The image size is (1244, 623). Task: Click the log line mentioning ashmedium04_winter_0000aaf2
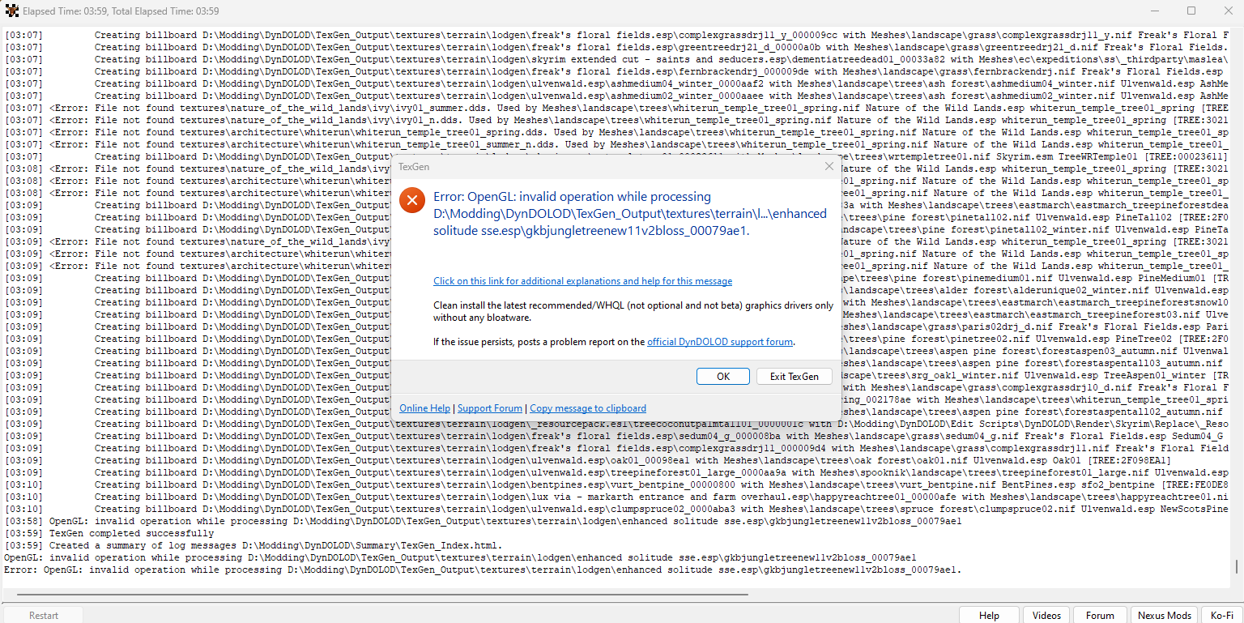pyautogui.click(x=617, y=83)
